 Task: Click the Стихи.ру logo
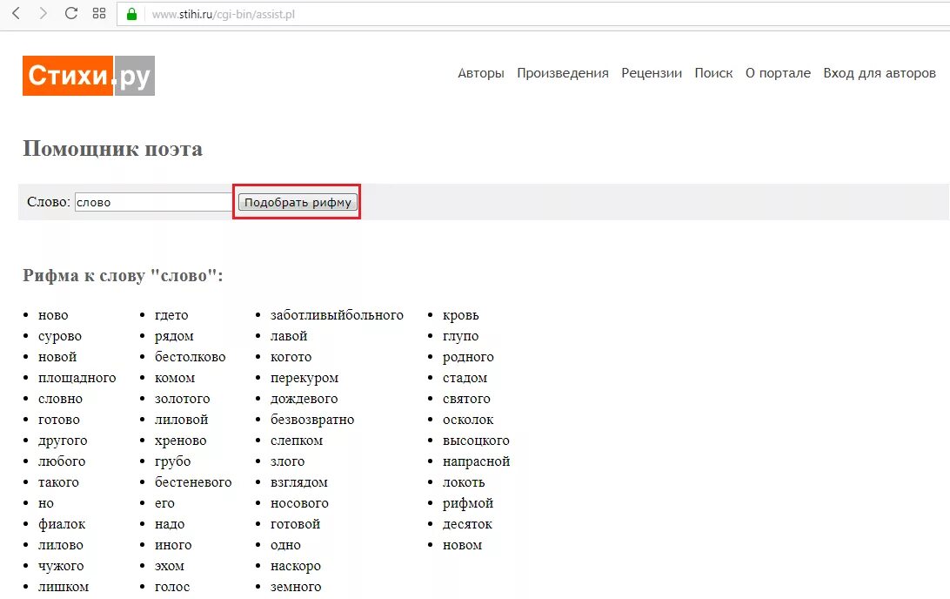pos(89,76)
